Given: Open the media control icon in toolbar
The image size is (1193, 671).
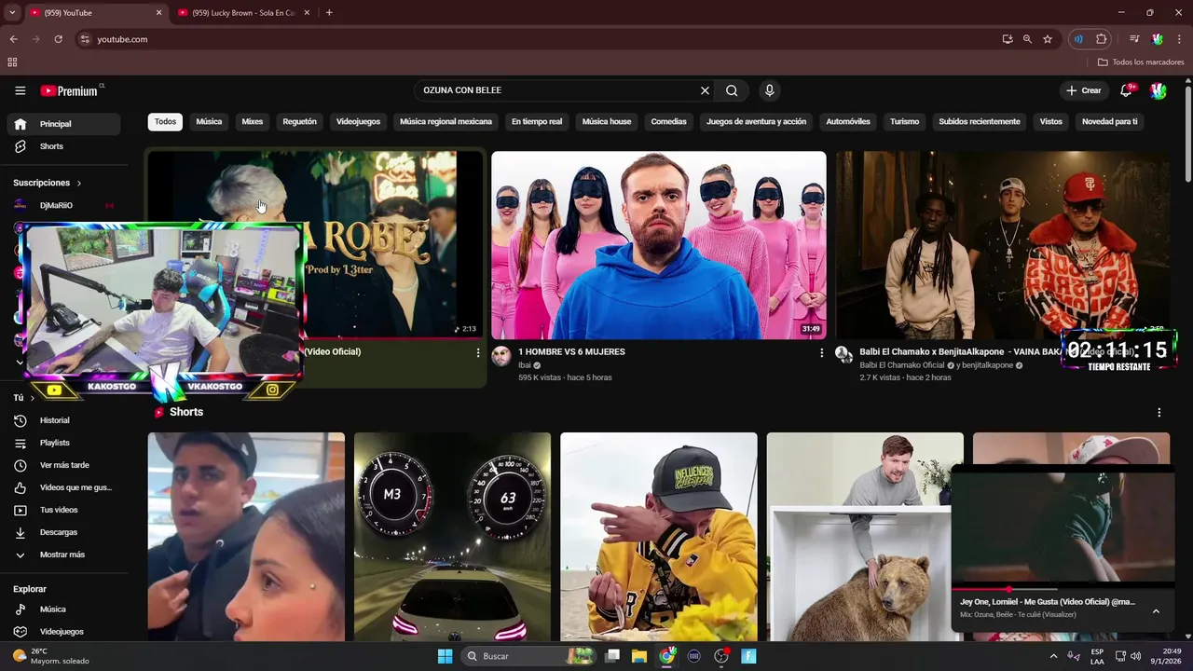Looking at the screenshot, I should click(1134, 39).
